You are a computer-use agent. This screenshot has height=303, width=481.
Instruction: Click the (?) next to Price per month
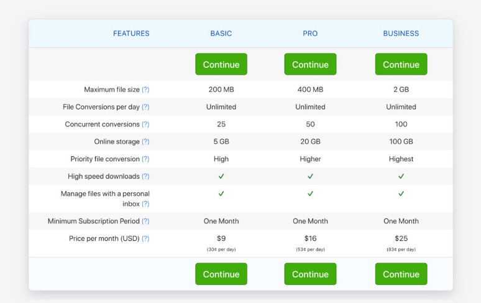pos(145,239)
